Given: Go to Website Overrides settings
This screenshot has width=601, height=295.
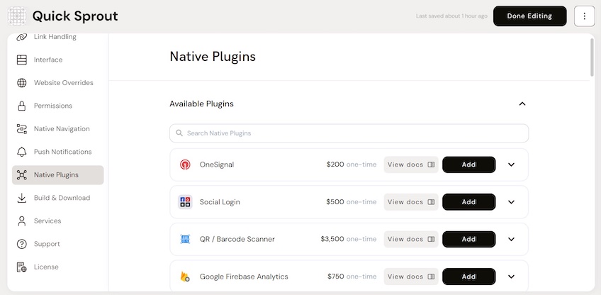Looking at the screenshot, I should [58, 83].
